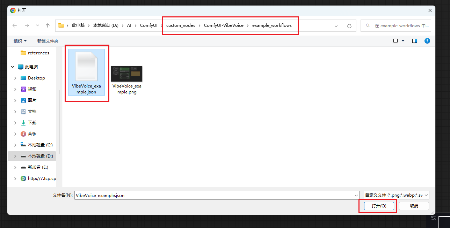Select custom_nodes breadcrumb segment
This screenshot has height=228, width=450.
click(181, 25)
